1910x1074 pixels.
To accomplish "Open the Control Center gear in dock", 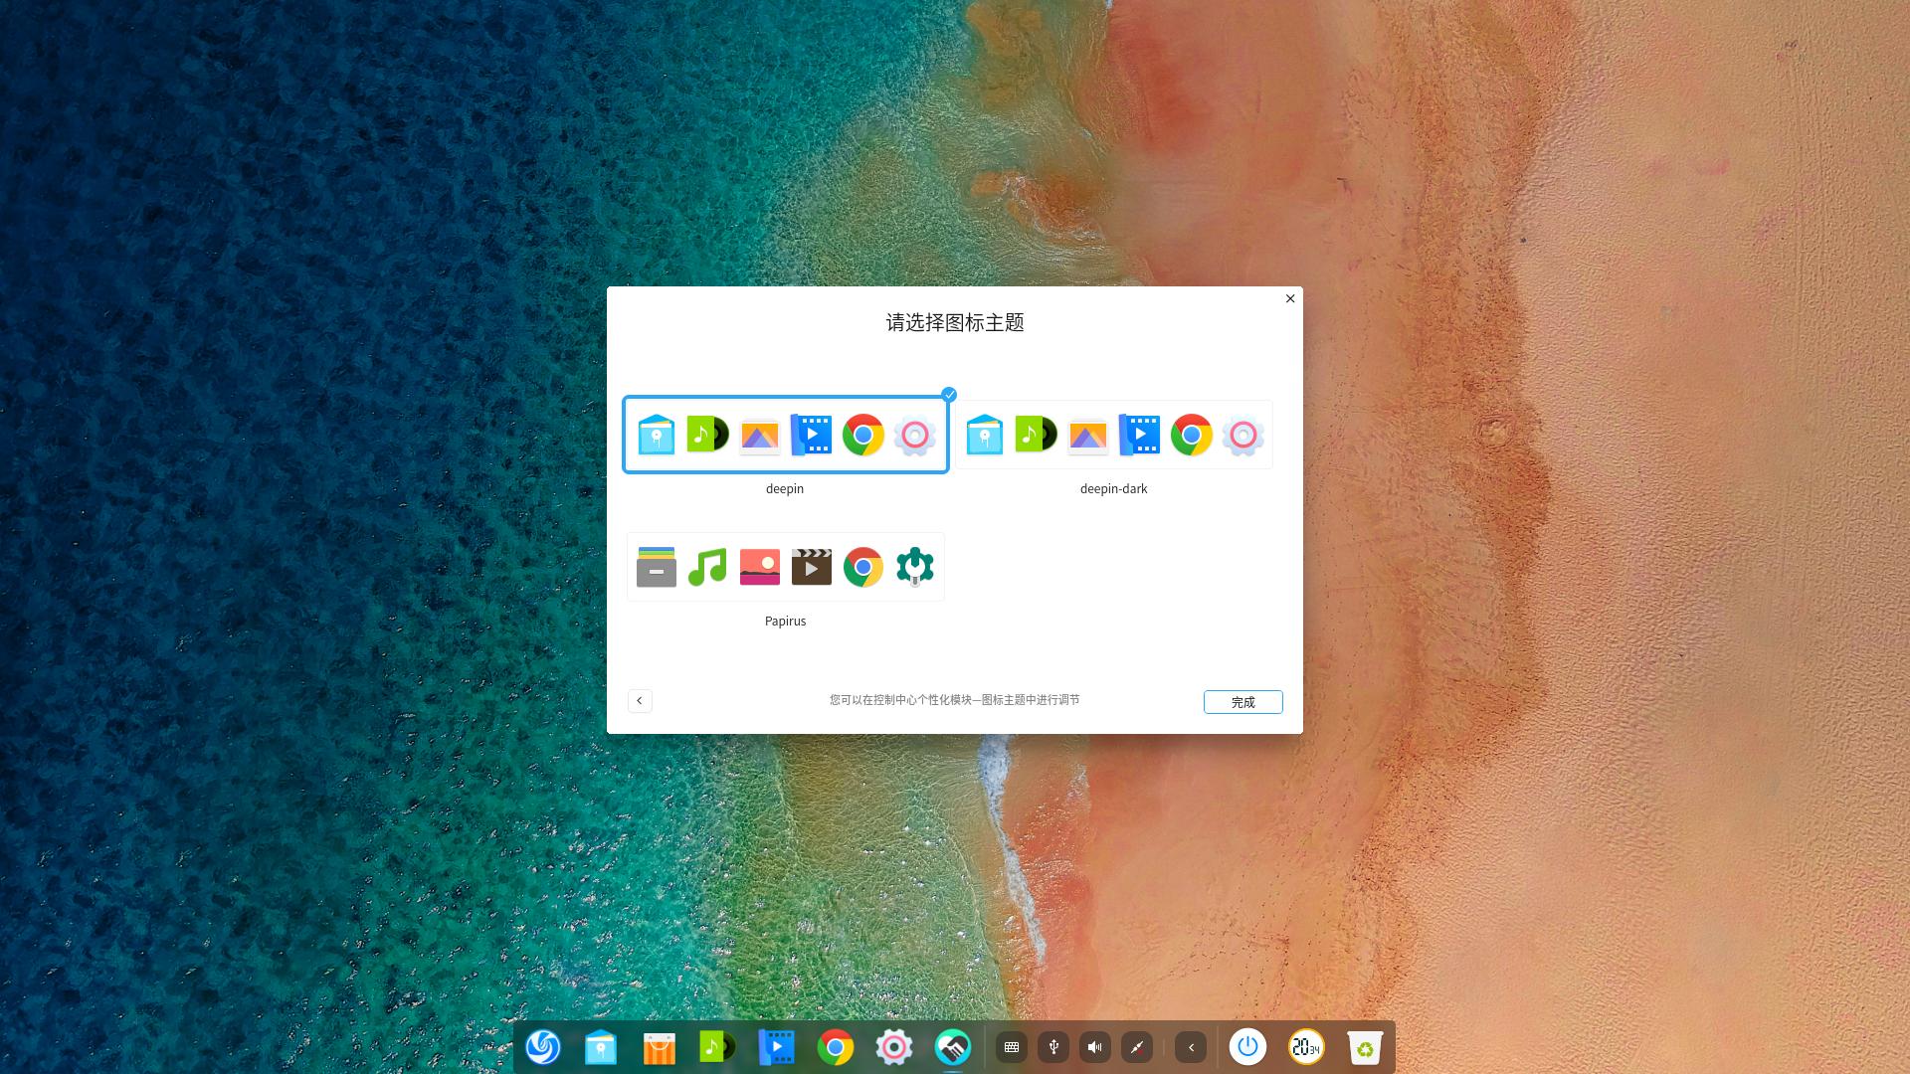I will pyautogui.click(x=893, y=1047).
